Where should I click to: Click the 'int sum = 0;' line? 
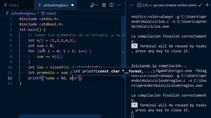click(41, 46)
